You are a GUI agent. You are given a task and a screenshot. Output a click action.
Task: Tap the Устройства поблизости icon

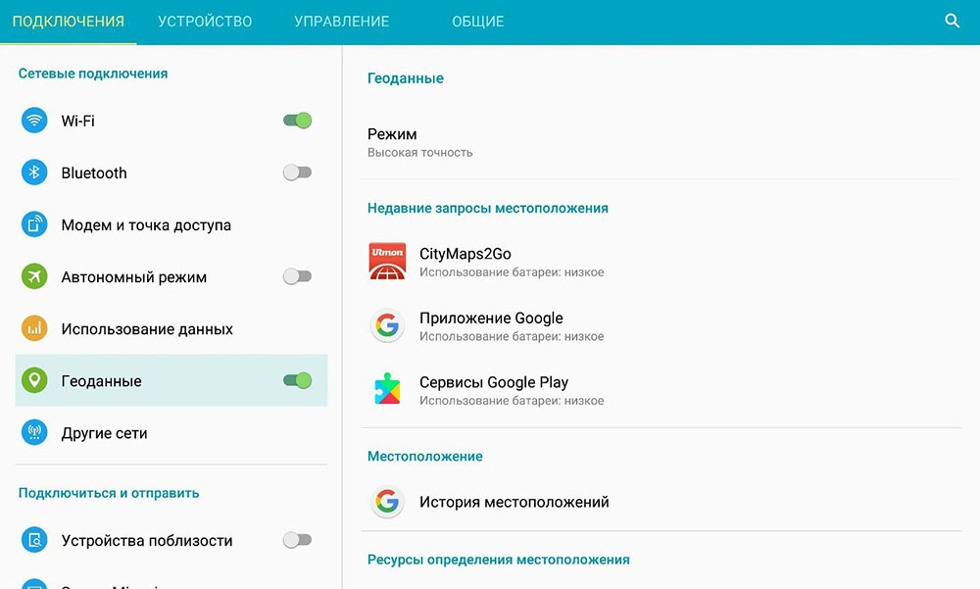(x=34, y=540)
